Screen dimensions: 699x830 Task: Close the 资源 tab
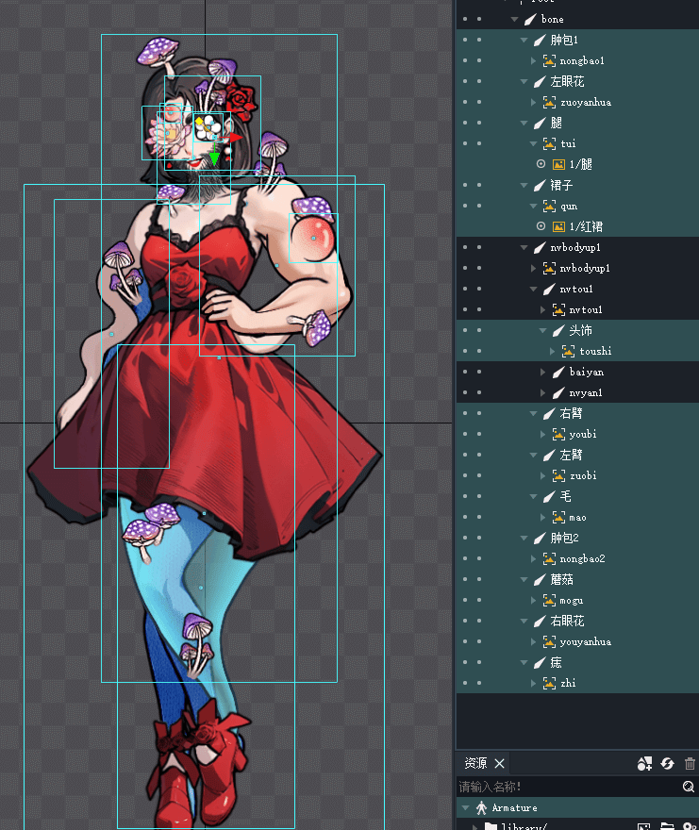(x=500, y=763)
